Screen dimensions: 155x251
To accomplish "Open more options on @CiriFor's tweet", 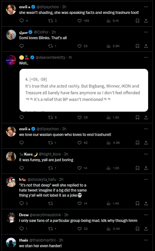I will coord(146,32).
